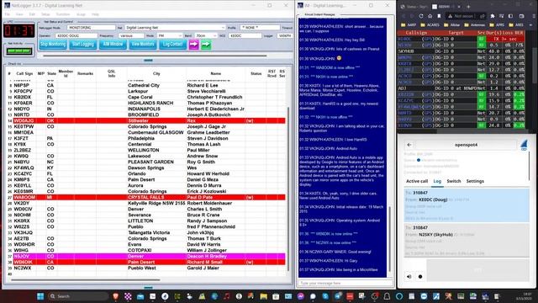Open the browser extensions puzzle icon

click(493, 16)
